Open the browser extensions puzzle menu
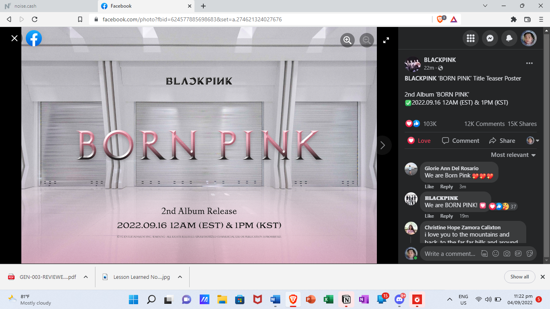Viewport: 550px width, 309px height. tap(513, 19)
